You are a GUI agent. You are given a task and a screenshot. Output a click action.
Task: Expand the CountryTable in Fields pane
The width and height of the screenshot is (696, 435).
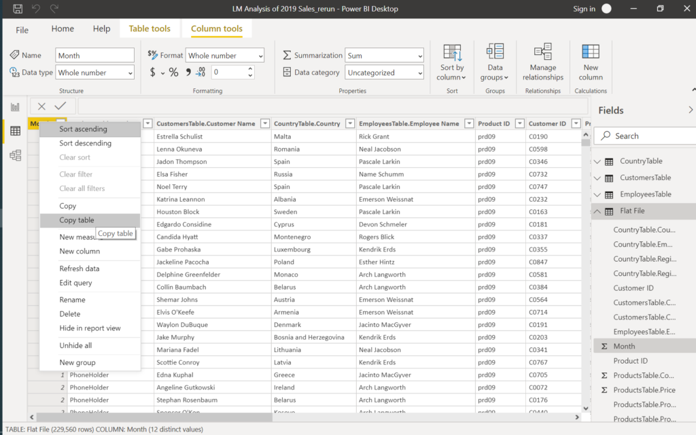[x=597, y=162]
